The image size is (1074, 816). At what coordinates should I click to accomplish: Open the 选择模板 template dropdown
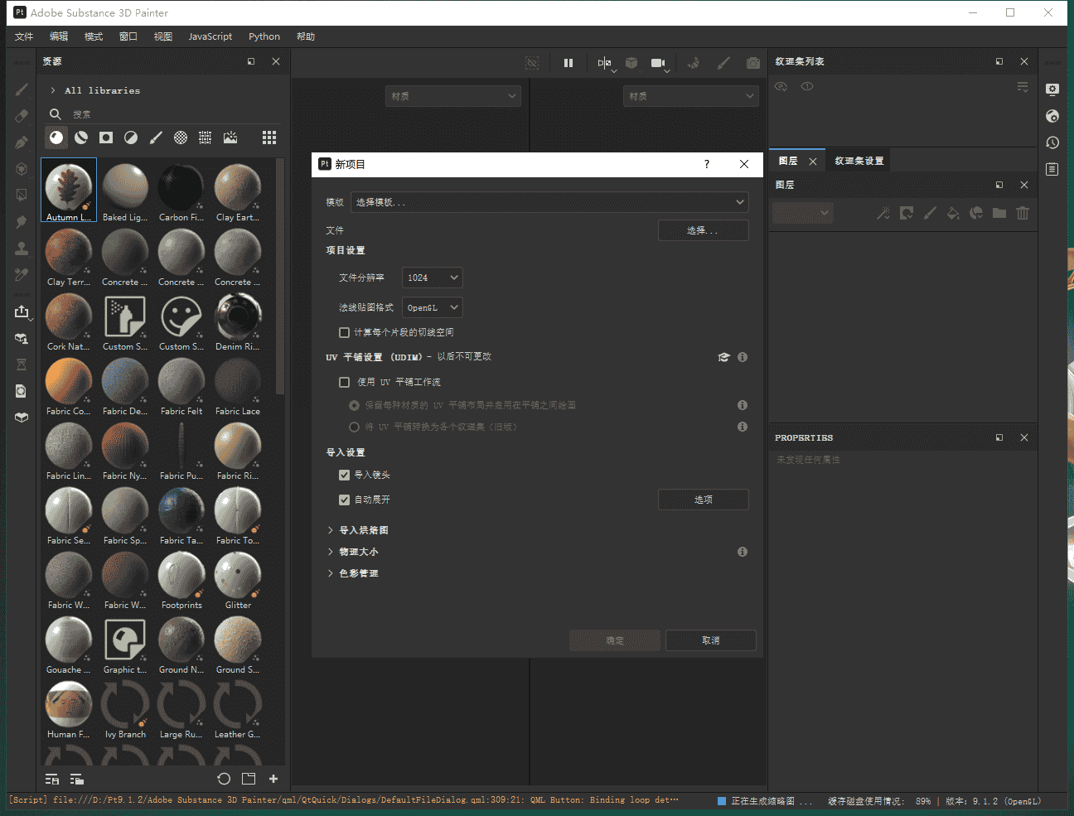pyautogui.click(x=549, y=202)
